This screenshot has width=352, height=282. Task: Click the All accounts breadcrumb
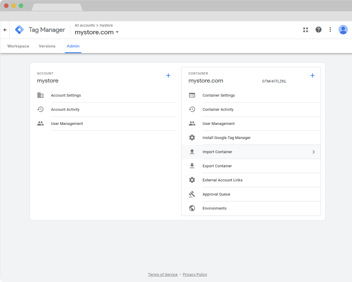85,26
